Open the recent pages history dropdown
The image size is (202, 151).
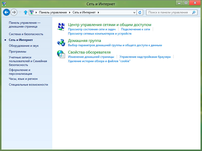pyautogui.click(x=20, y=12)
